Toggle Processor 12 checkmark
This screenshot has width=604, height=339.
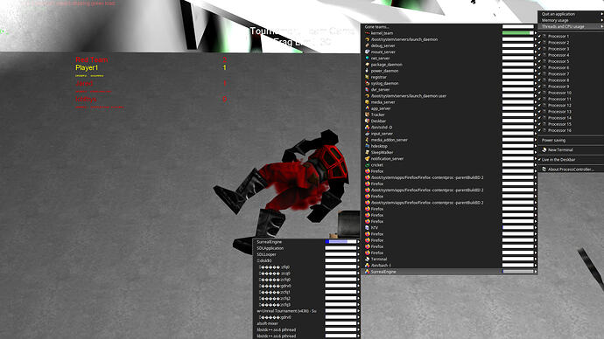[x=539, y=106]
